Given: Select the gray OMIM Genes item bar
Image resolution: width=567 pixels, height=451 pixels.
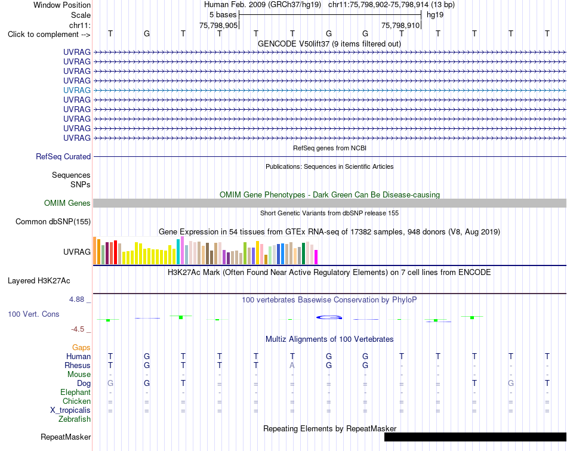Looking at the screenshot, I should point(329,203).
